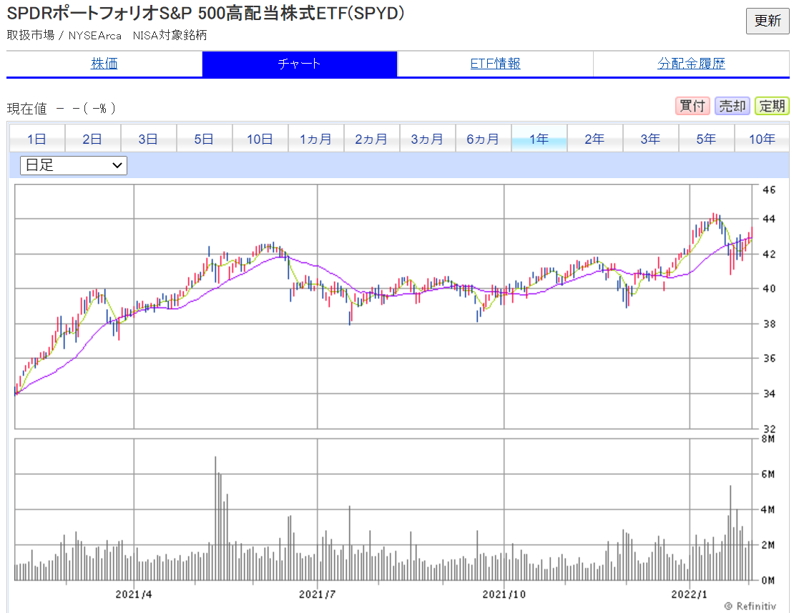794x613 pixels.
Task: Click the 2021/10 date axis label
Action: coord(504,594)
